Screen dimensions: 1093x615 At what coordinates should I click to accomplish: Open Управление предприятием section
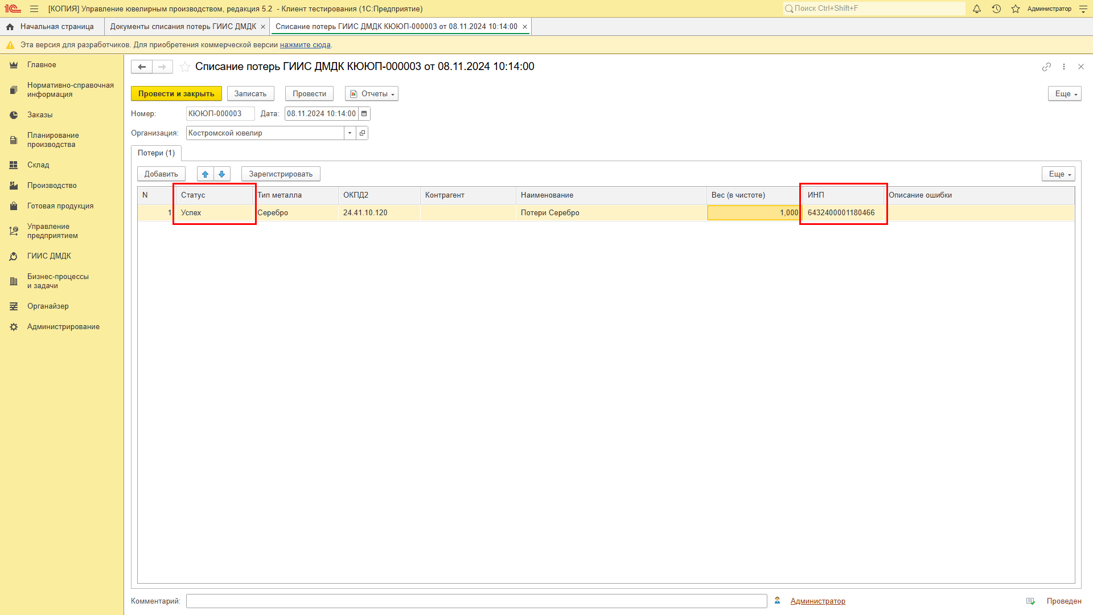coord(52,231)
